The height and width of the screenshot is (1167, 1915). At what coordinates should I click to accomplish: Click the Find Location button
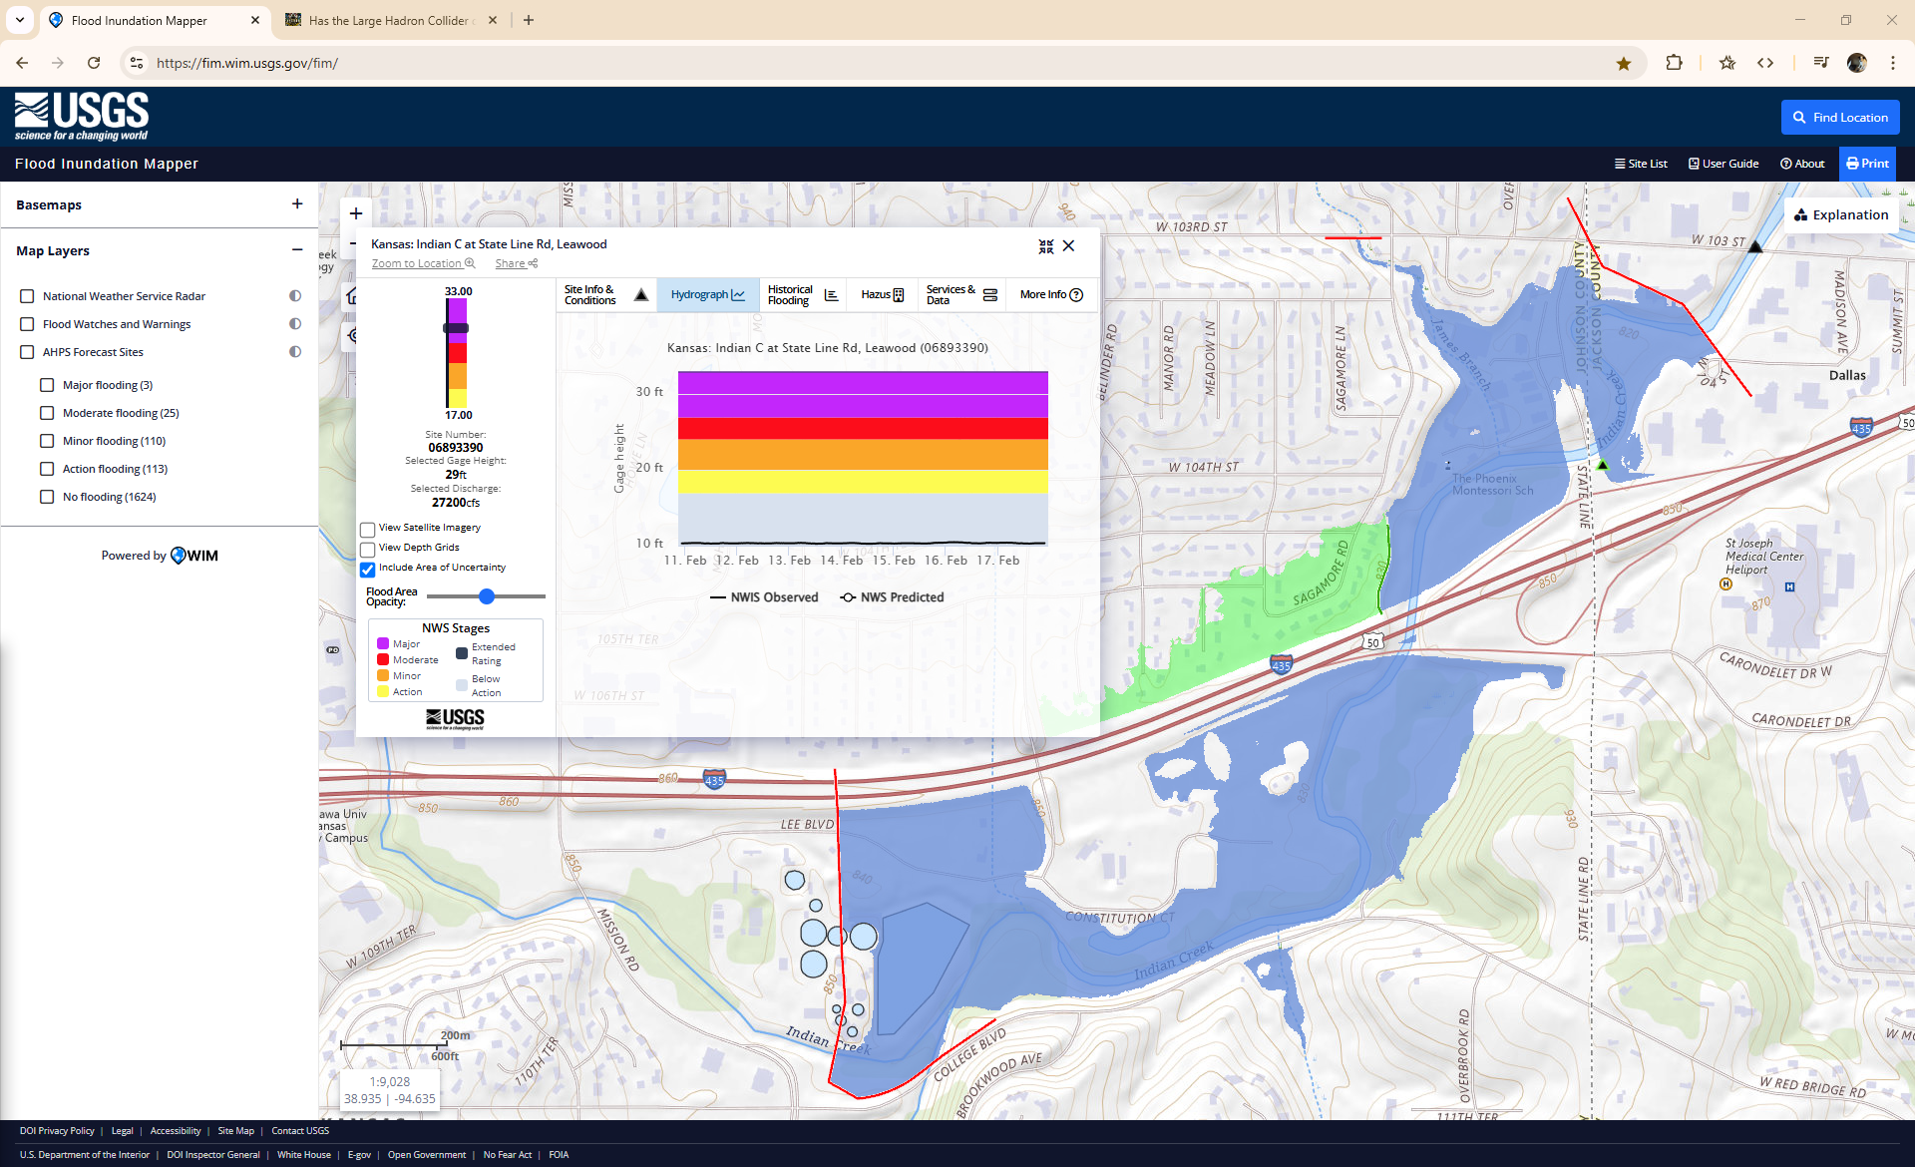pos(1840,118)
